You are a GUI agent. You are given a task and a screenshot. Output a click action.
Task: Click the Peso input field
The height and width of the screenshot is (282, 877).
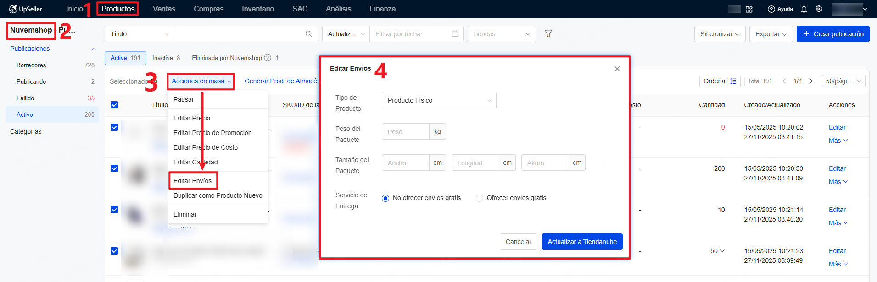pyautogui.click(x=405, y=132)
